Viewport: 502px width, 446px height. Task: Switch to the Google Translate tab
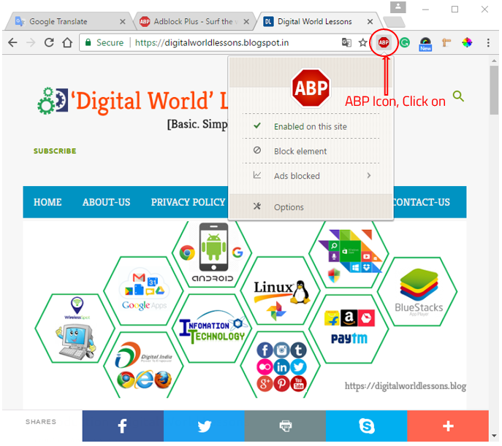tap(69, 22)
